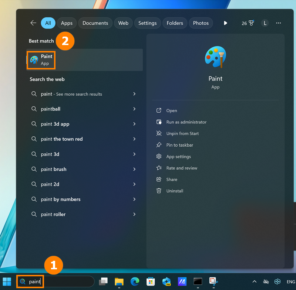Screen dimensions: 296x290
Task: Select Pin to taskbar
Action: click(179, 145)
